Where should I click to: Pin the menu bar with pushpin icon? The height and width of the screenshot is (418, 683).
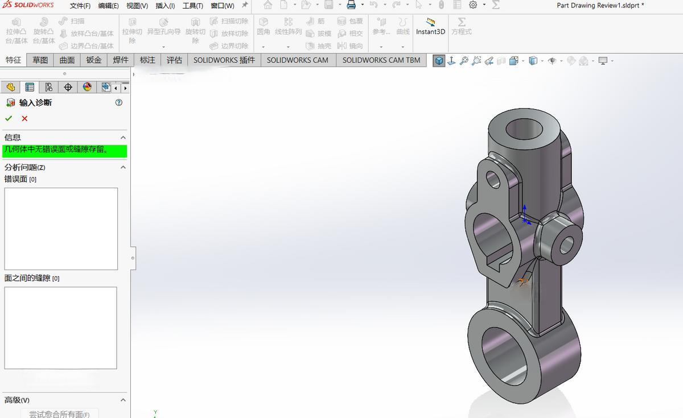pos(245,5)
